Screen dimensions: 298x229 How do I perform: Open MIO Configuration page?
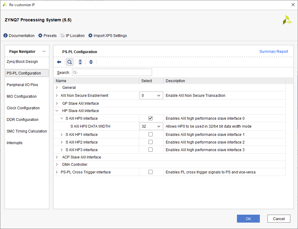pos(21,96)
